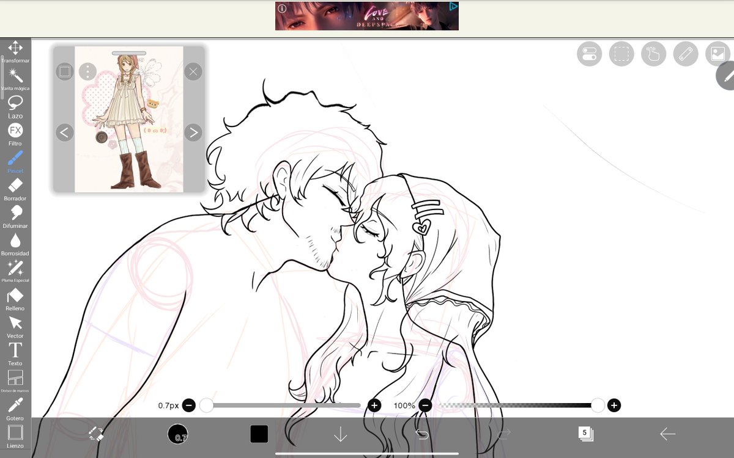Open brush settings 0.7 size circle

178,434
